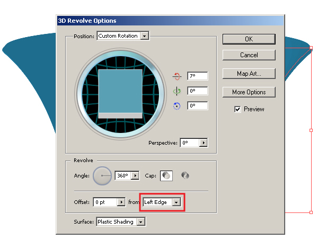Open the Map Art dialog
318x249 pixels.
coord(249,74)
